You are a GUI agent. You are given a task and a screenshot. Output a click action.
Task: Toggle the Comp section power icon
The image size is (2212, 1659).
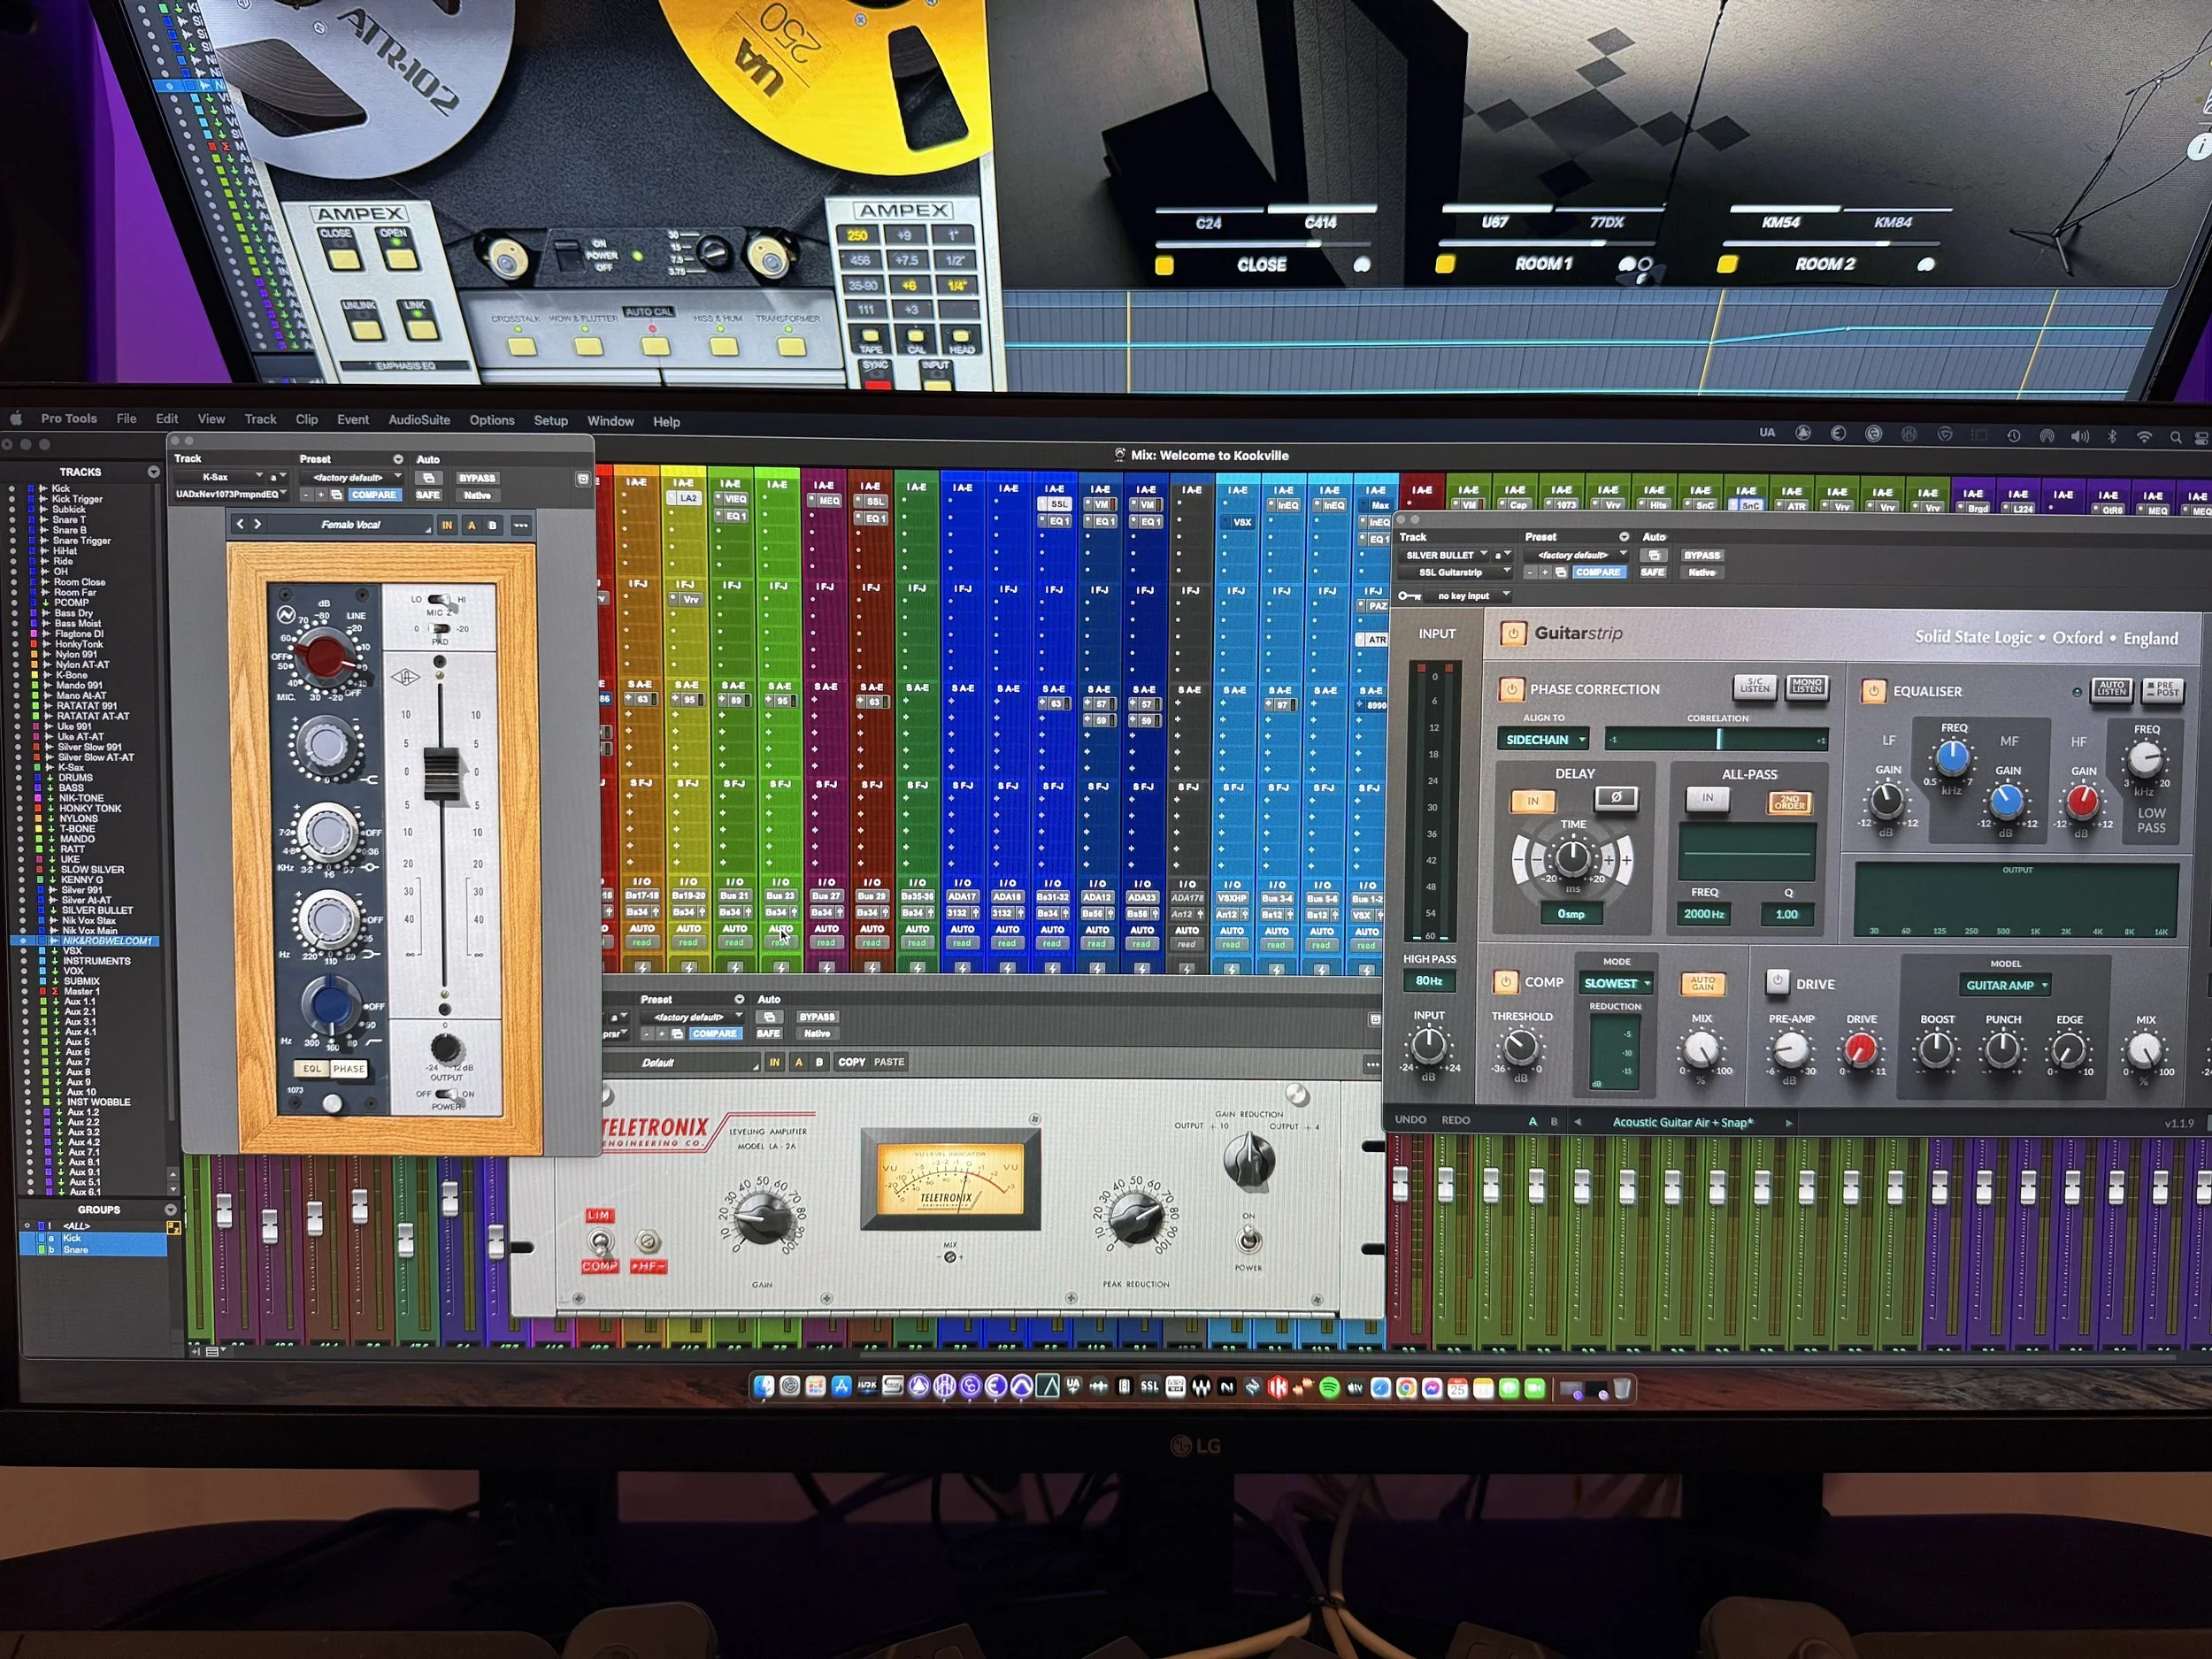tap(1506, 982)
